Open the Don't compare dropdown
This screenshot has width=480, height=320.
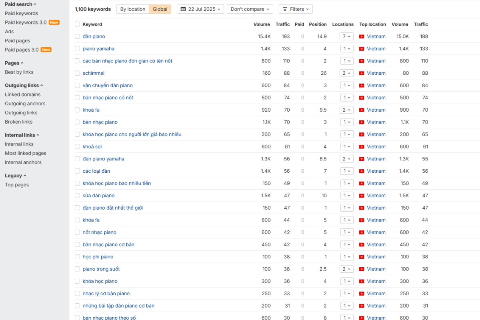(250, 9)
